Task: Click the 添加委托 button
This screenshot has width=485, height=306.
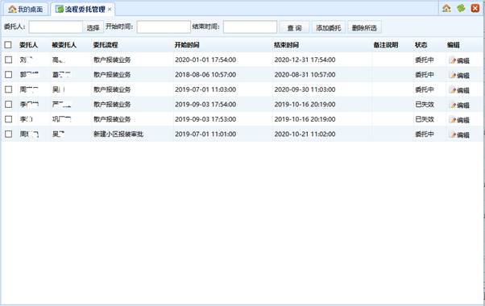Action: click(x=328, y=27)
